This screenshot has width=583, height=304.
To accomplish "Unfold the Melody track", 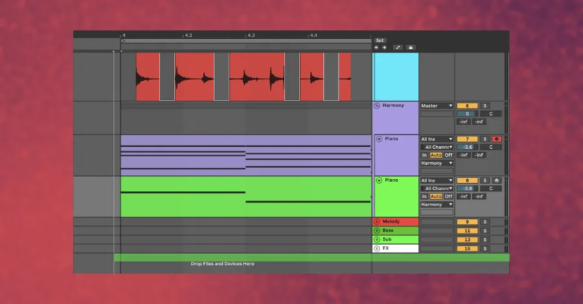I will 376,222.
